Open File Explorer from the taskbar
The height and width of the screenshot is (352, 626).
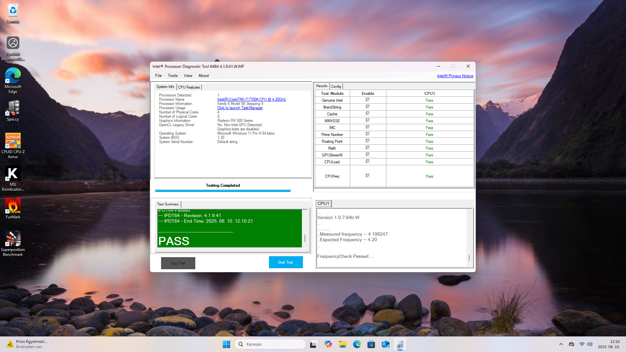click(342, 344)
